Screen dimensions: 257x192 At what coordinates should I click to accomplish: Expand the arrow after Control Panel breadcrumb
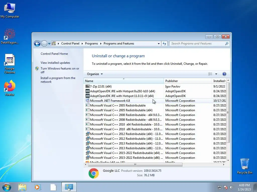pos(82,43)
